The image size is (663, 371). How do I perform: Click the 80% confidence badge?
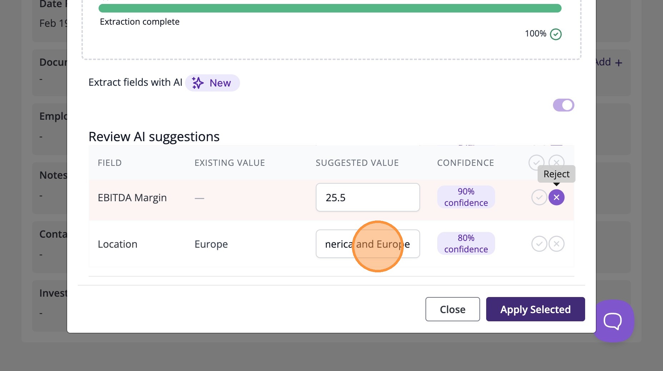(466, 243)
